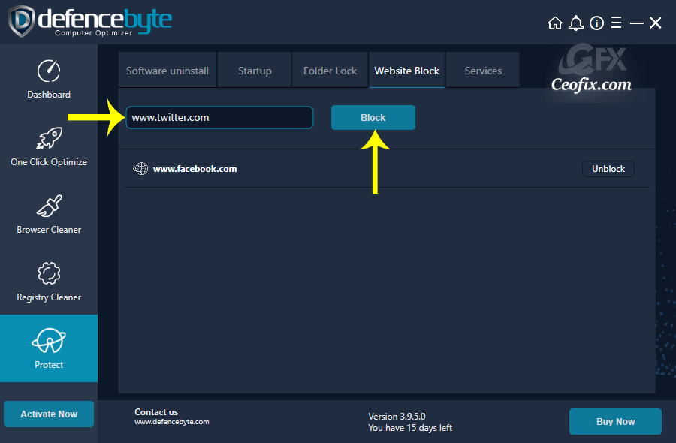Click the Activate Now button

(x=49, y=414)
